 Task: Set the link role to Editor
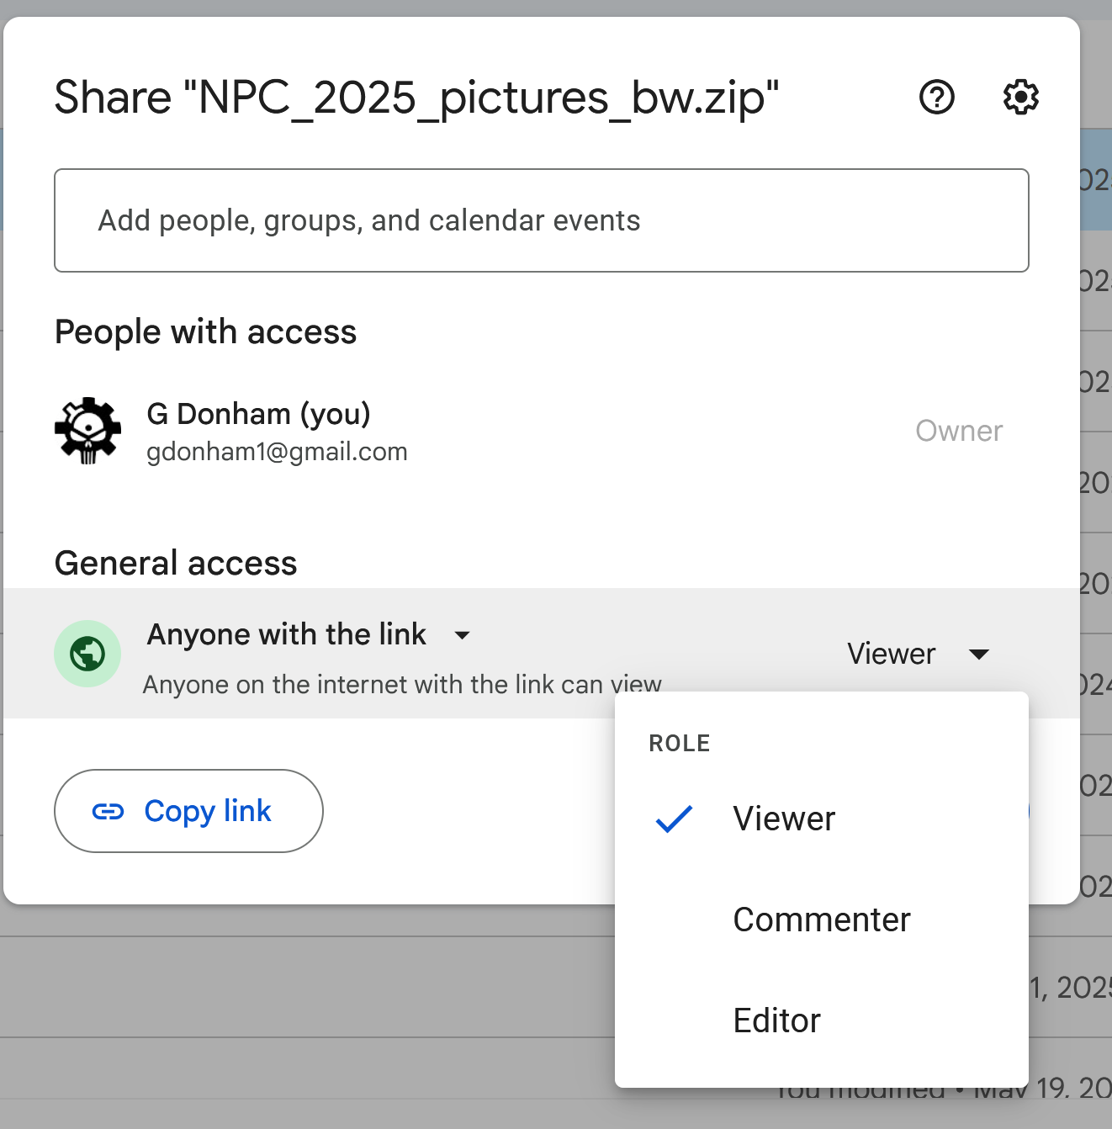coord(776,1020)
